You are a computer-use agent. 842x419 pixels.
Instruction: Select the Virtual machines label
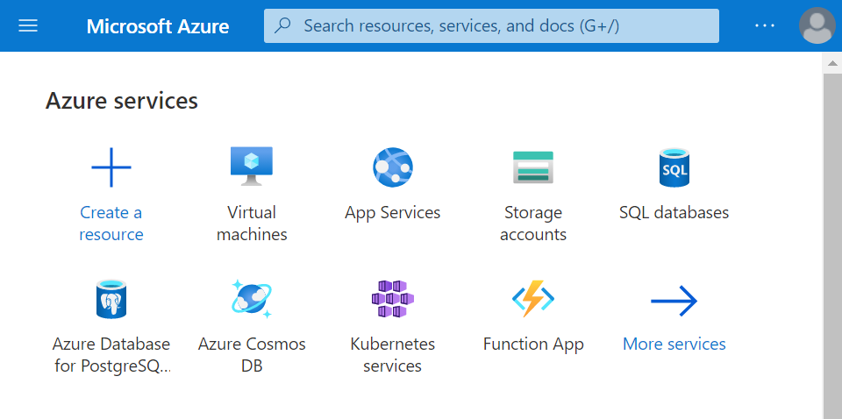(x=252, y=224)
